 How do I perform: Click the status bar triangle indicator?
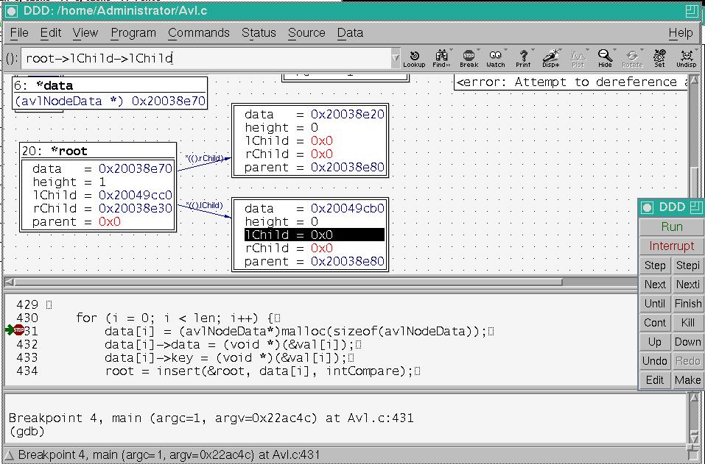coord(9,455)
